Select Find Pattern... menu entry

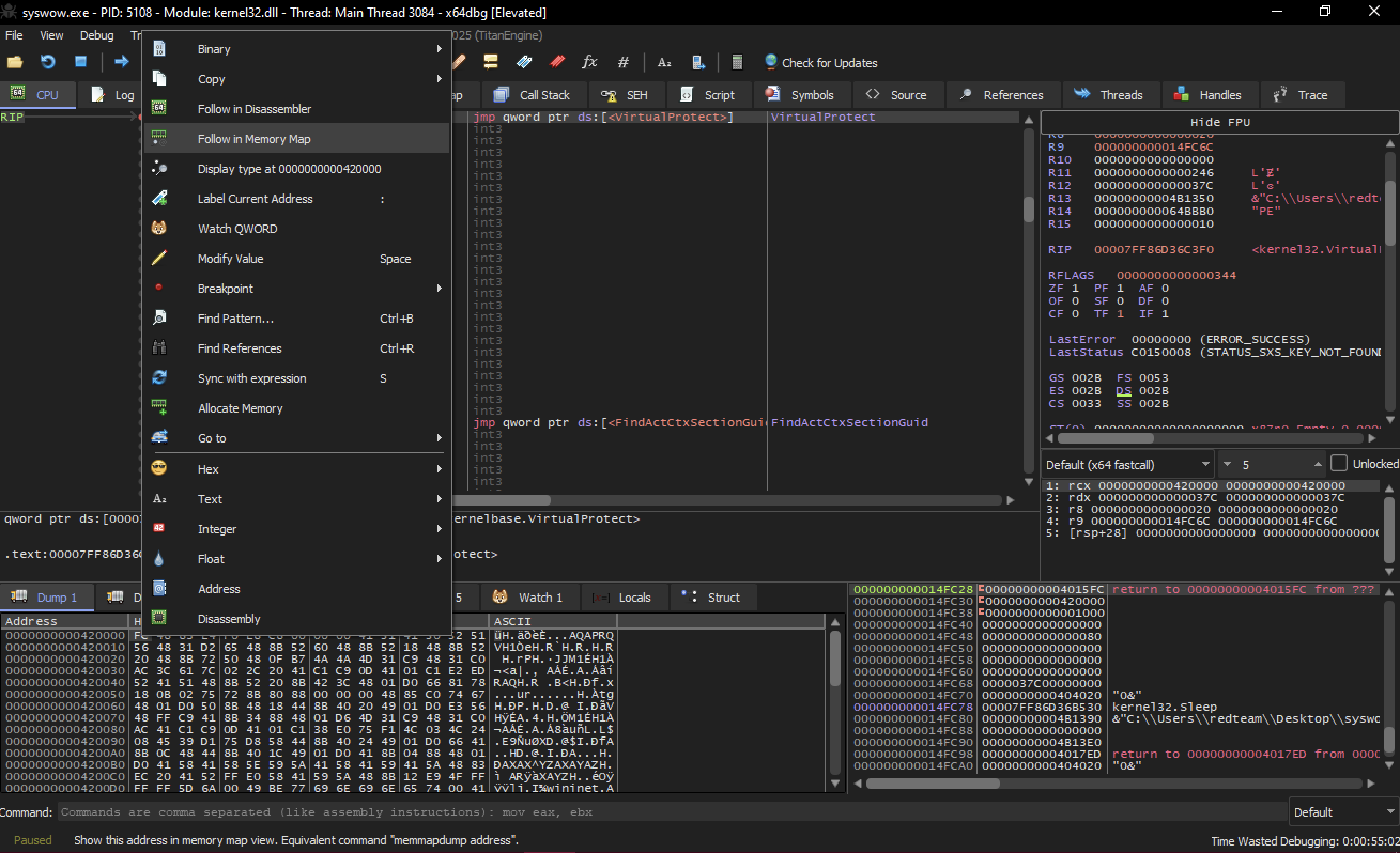tap(296, 319)
